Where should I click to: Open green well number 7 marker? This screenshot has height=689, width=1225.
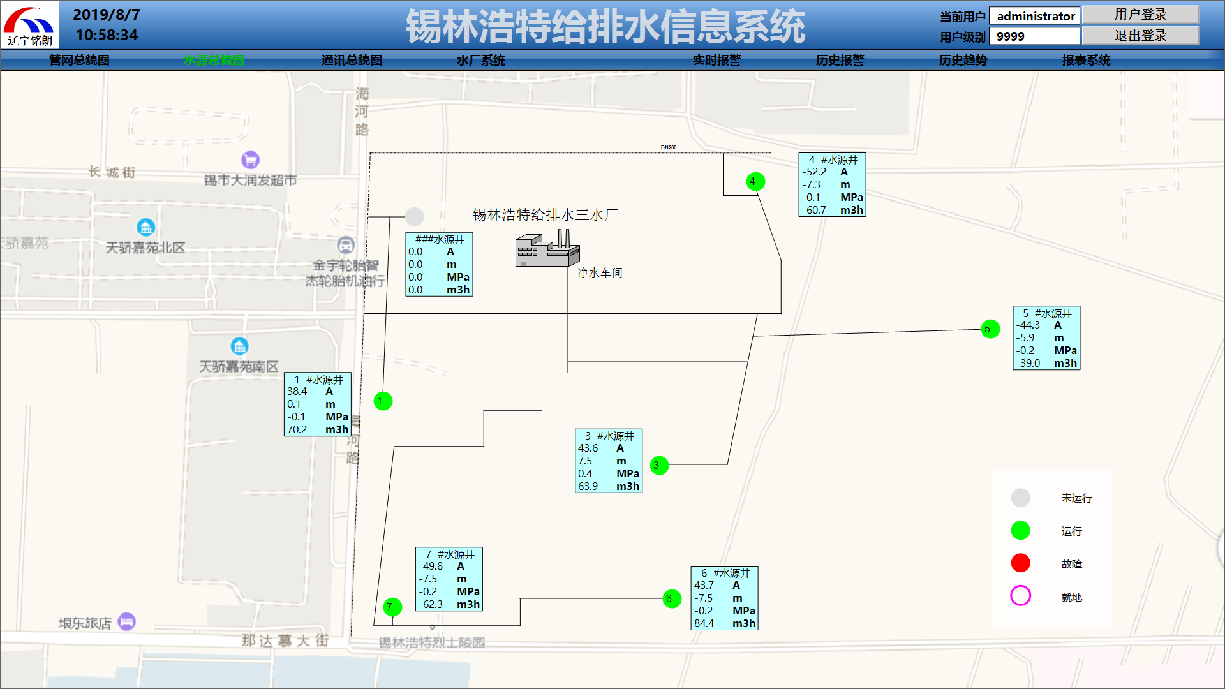(x=392, y=607)
